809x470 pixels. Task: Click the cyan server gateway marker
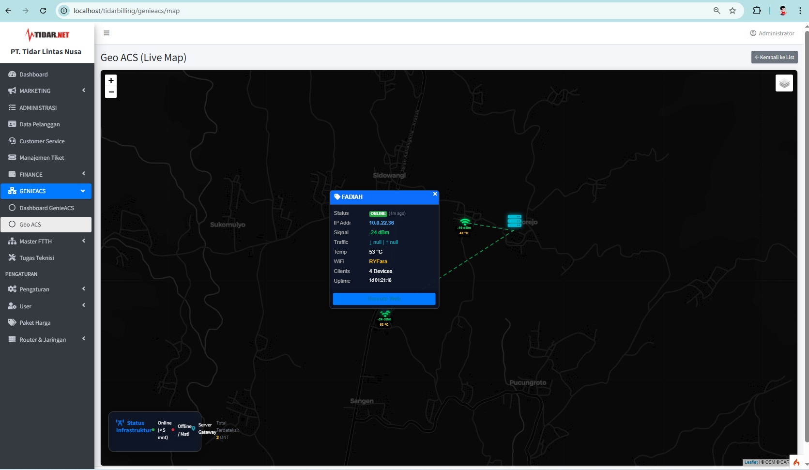point(514,221)
